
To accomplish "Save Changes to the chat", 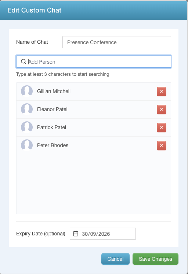I will pos(155,259).
